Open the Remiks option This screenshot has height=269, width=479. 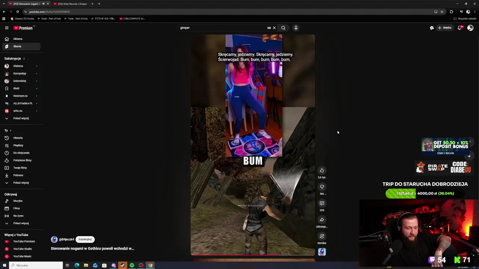tap(322, 236)
